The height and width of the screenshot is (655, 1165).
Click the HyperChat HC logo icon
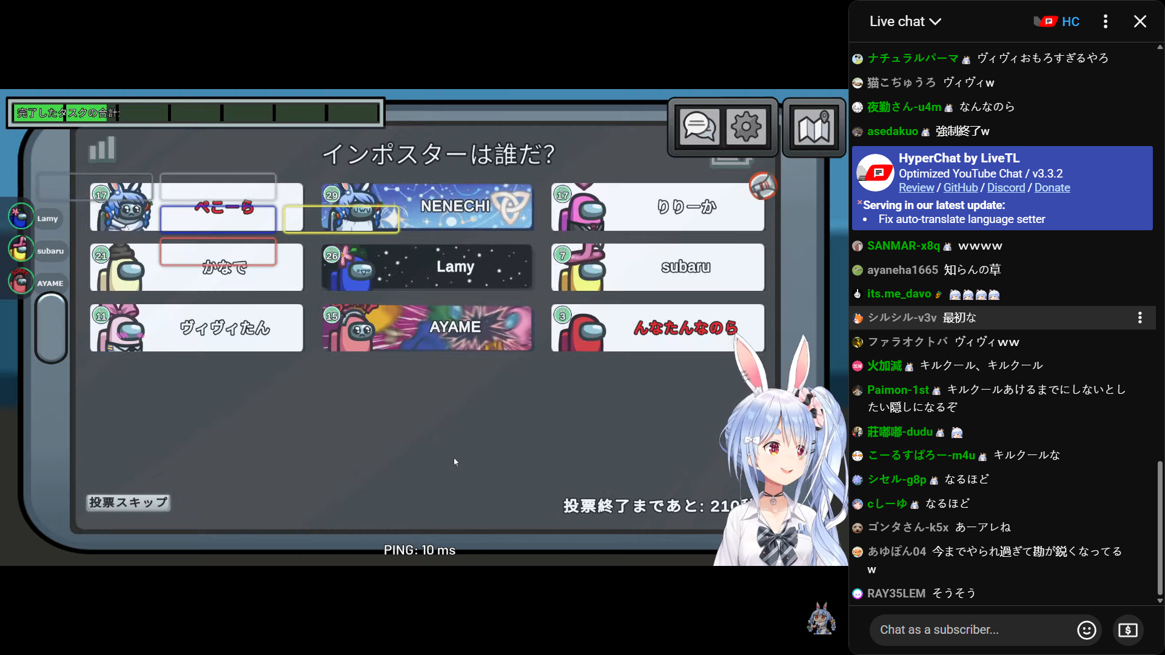1056,22
